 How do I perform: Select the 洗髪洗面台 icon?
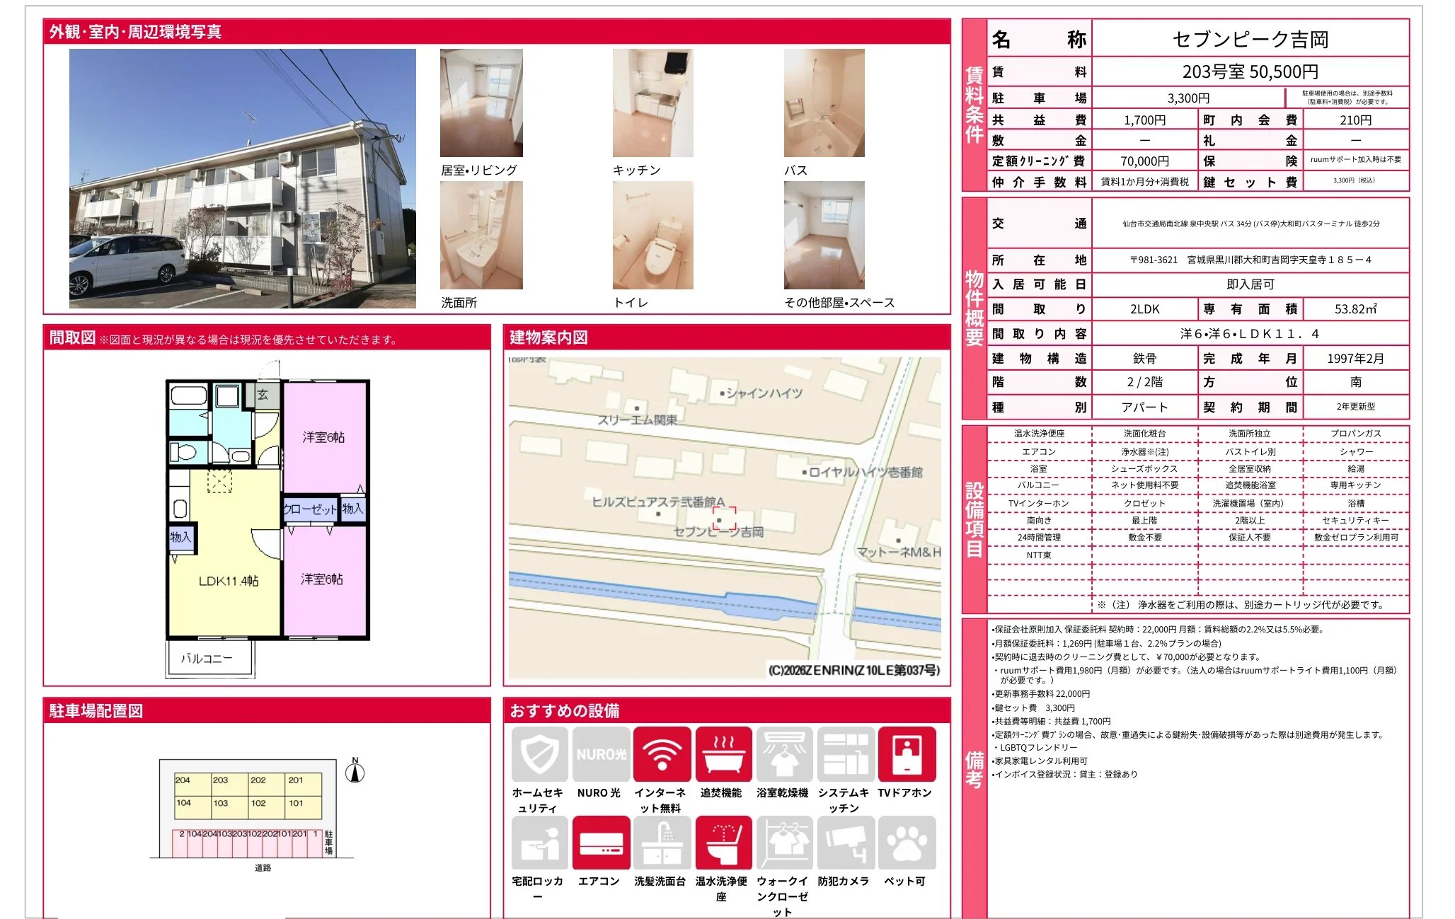point(662,843)
